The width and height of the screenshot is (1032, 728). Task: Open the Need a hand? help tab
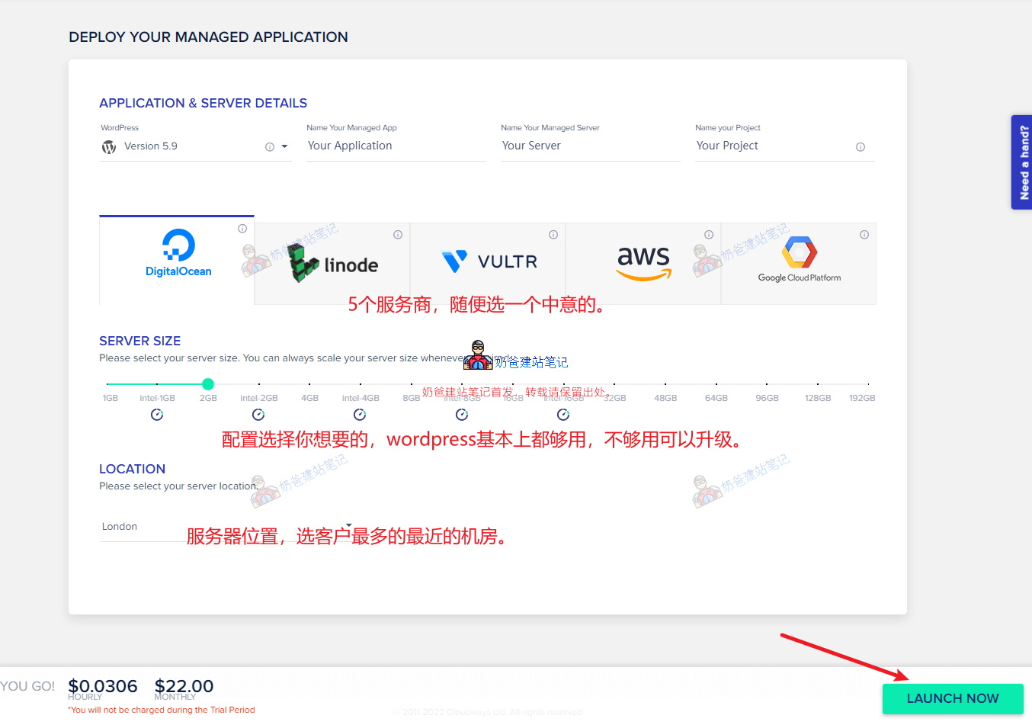(1021, 162)
